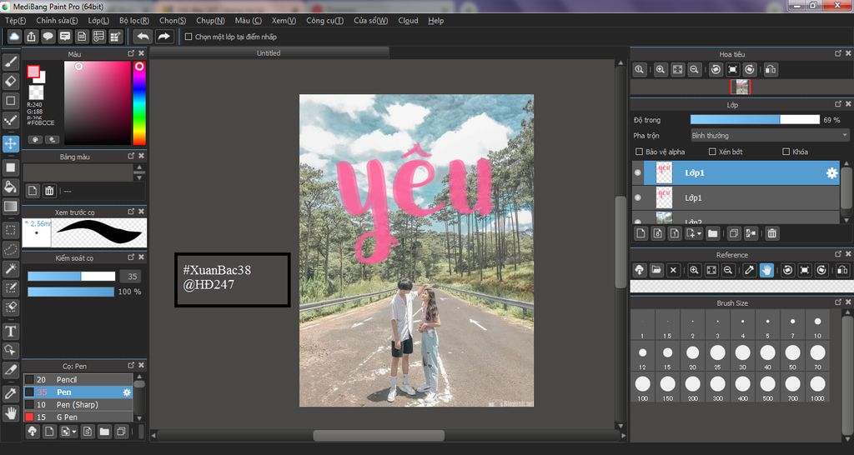This screenshot has width=854, height=455.
Task: Select the Bucket fill tool
Action: pos(10,187)
